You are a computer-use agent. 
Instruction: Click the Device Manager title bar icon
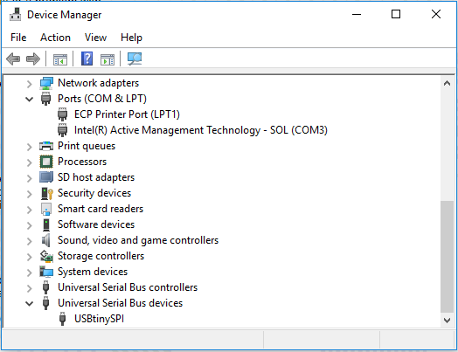16,14
